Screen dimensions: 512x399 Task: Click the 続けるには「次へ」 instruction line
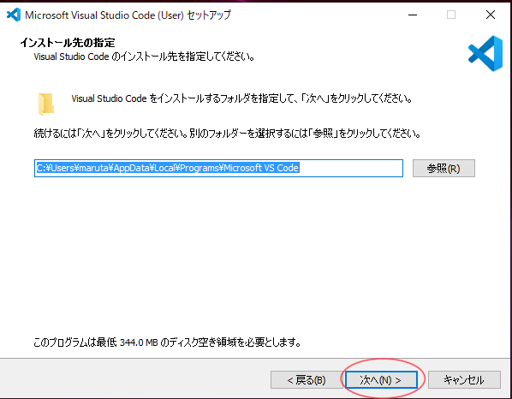[227, 134]
